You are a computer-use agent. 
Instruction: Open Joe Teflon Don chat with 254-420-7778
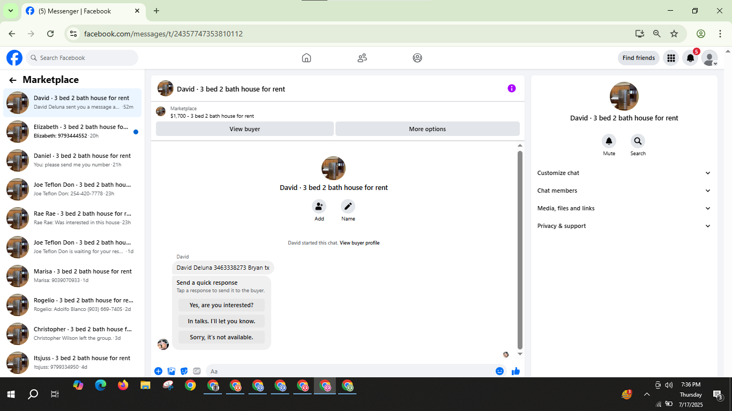(x=72, y=189)
